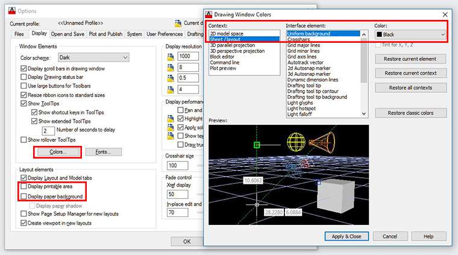Screen dimensions: 458x255
Task: Click the drawing icon beside the Highlight checkbox
Action: pyautogui.click(x=171, y=119)
